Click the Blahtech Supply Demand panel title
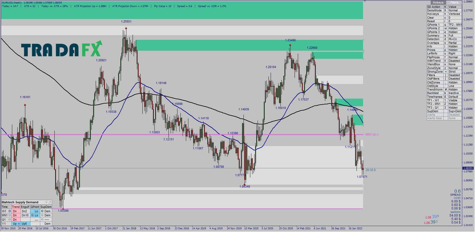This screenshot has width=475, height=232. pyautogui.click(x=20, y=202)
